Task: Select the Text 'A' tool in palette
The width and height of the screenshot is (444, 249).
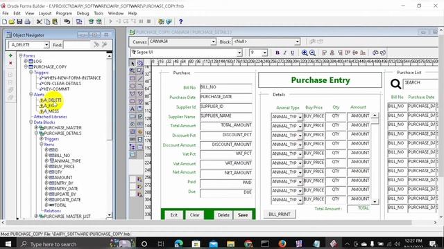Action: (x=133, y=109)
